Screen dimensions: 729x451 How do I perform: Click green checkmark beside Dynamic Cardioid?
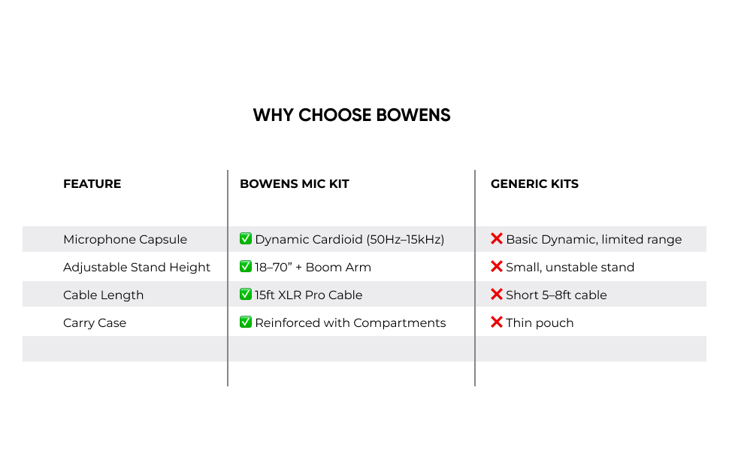pos(246,239)
